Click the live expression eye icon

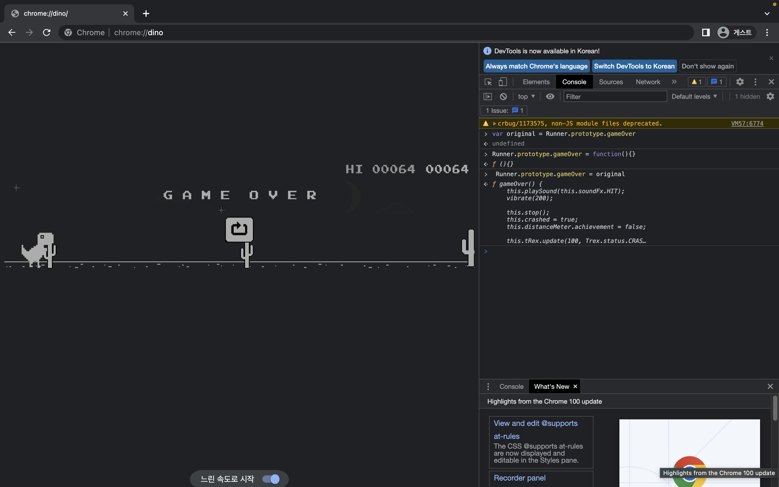coord(550,97)
